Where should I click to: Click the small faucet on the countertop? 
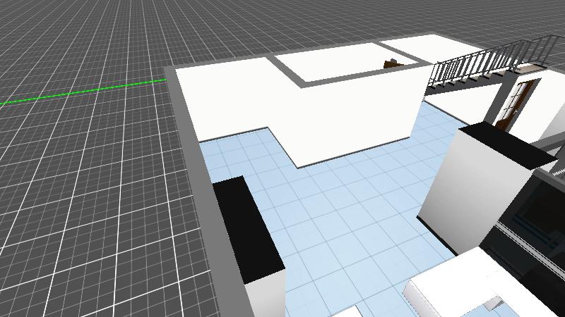[x=493, y=304]
